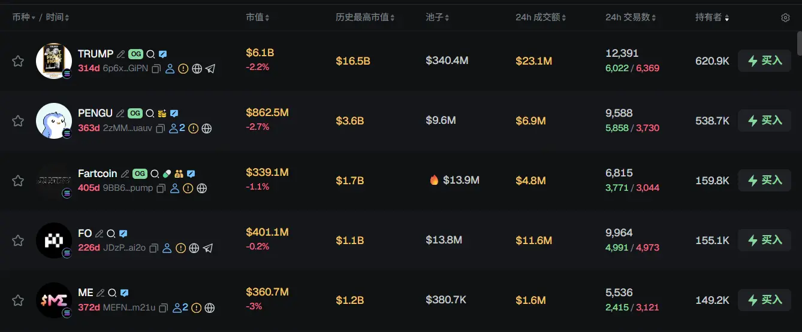Add ME to favorites with star
802x332 pixels.
click(x=18, y=300)
